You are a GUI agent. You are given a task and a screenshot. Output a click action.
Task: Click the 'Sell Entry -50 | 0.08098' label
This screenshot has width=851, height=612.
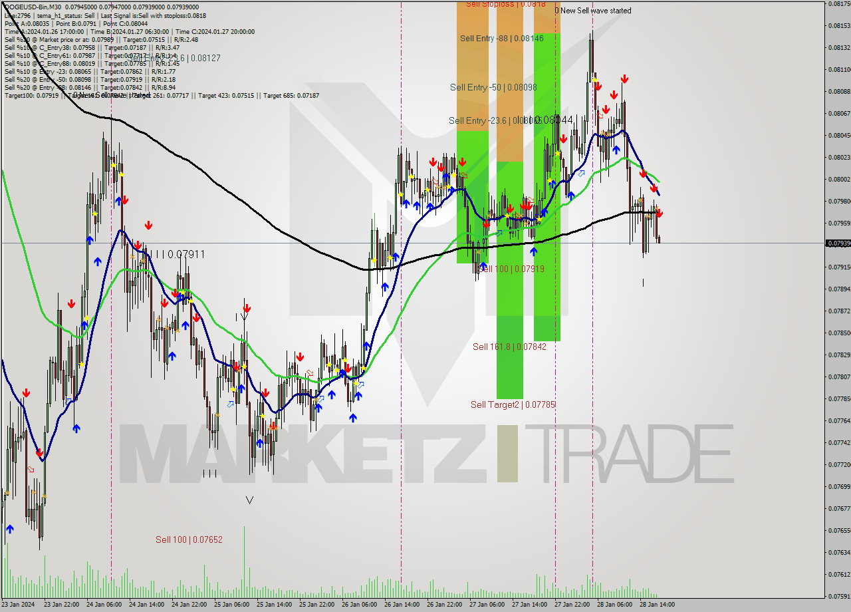click(x=493, y=87)
